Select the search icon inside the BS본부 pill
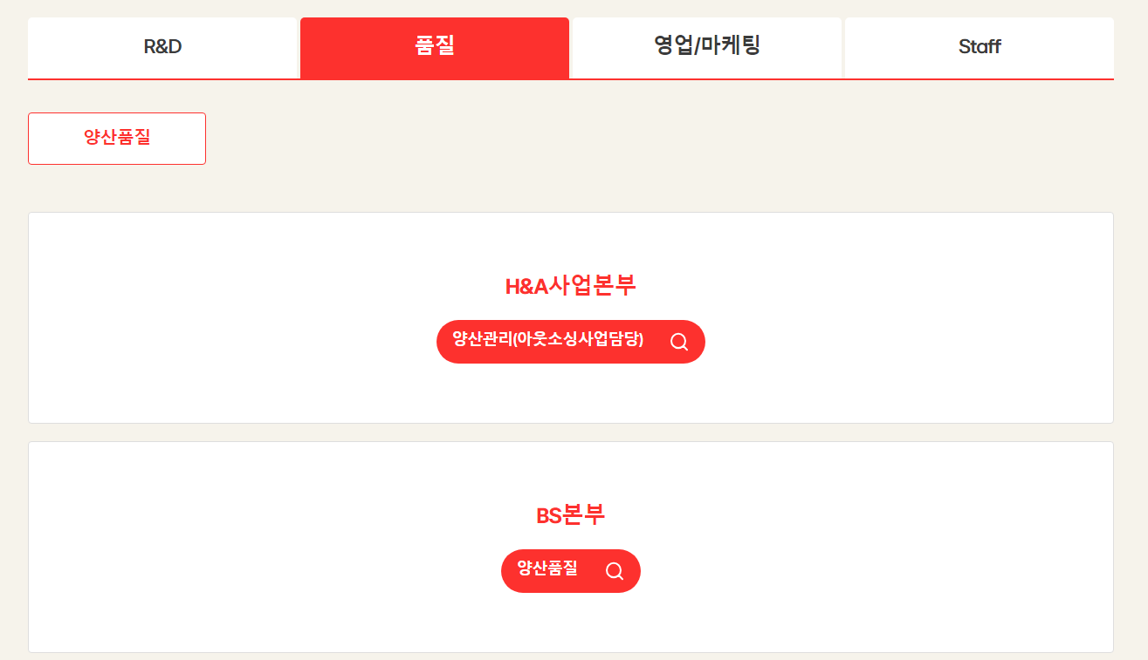Screen dimensions: 1148x660 614,571
